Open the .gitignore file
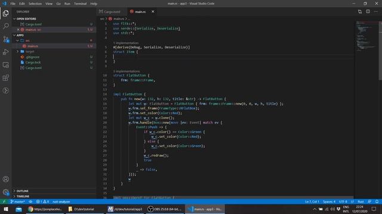 (x=54, y=57)
